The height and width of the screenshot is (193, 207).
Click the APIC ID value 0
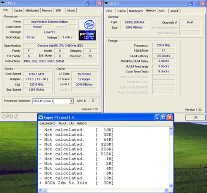93,101
